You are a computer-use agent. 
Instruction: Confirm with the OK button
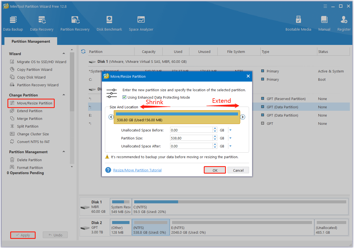[x=215, y=170]
